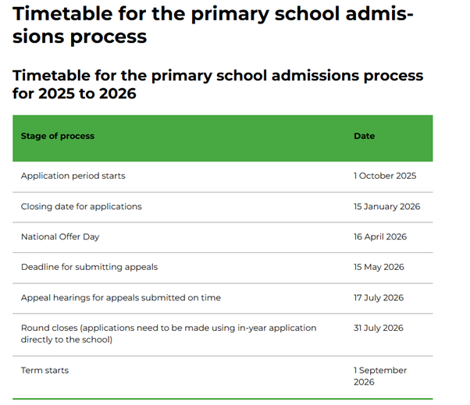This screenshot has height=405, width=470.
Task: Click the 'Round closes' row description
Action: pos(169,334)
